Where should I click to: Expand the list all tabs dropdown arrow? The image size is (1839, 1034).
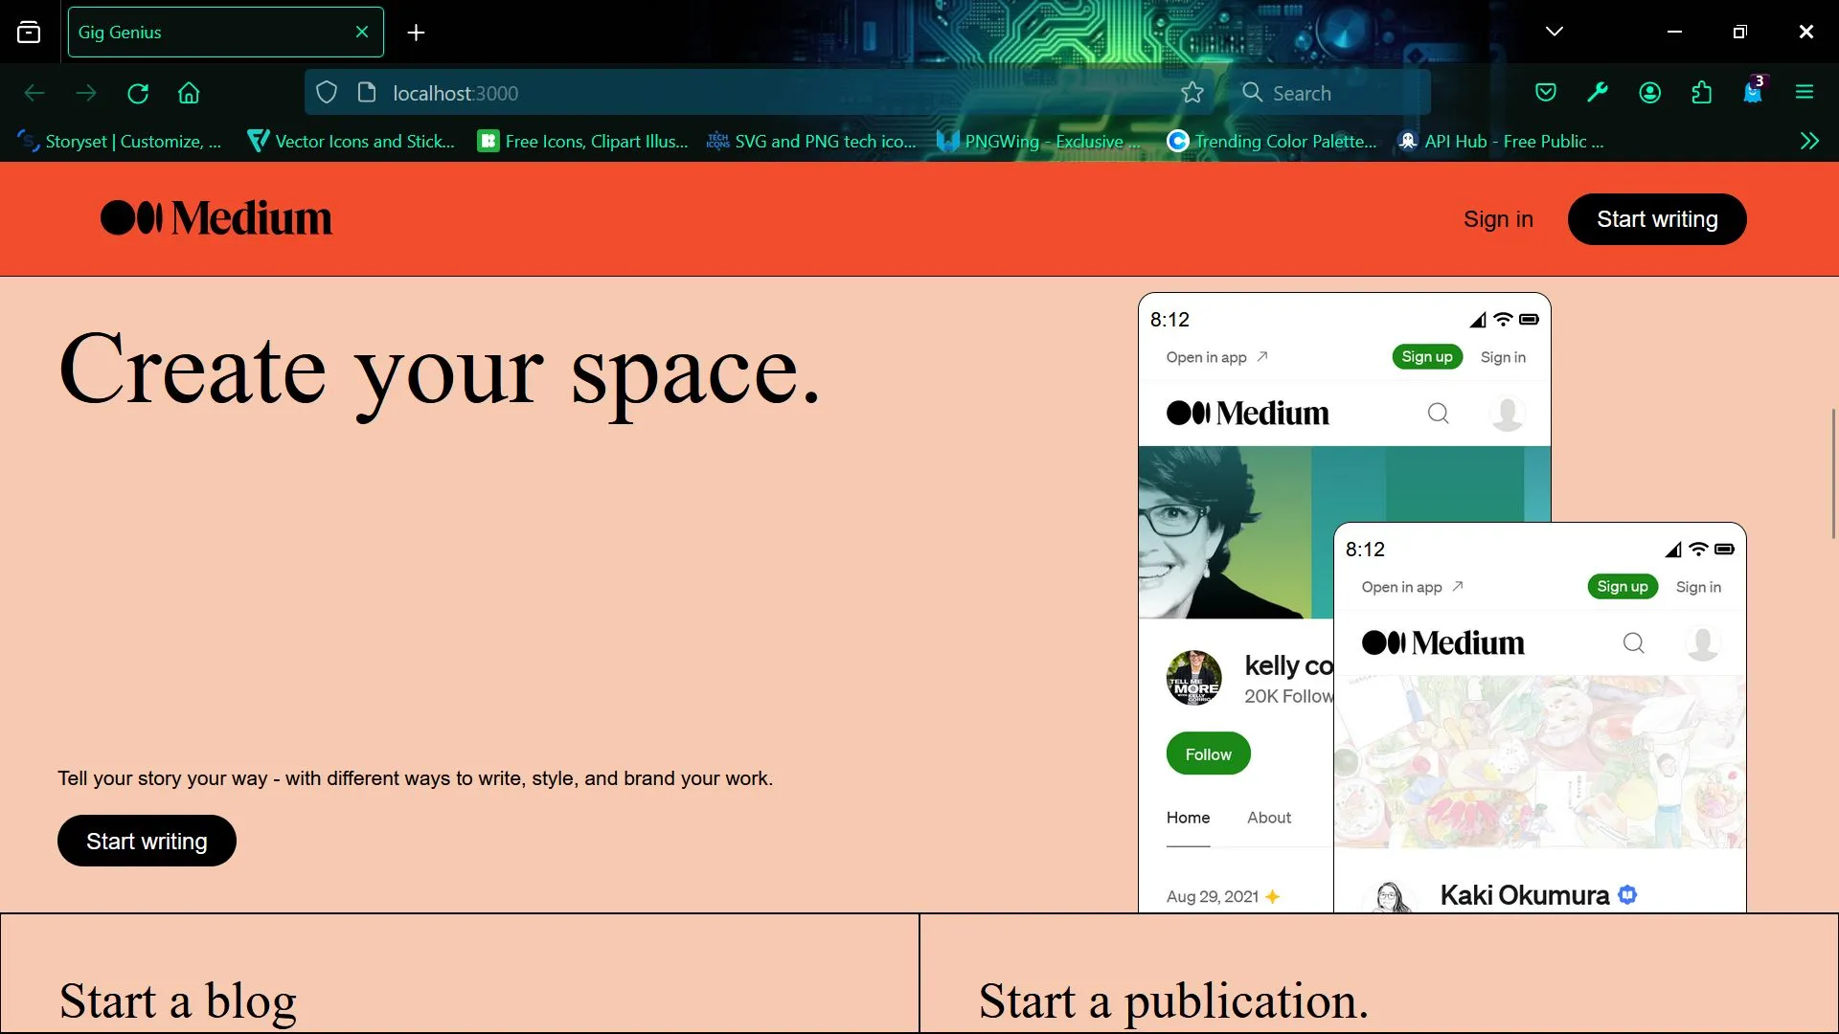coord(1555,32)
